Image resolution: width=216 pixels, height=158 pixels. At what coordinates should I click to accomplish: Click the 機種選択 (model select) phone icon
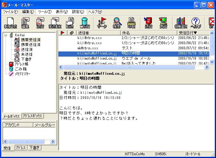point(181,22)
